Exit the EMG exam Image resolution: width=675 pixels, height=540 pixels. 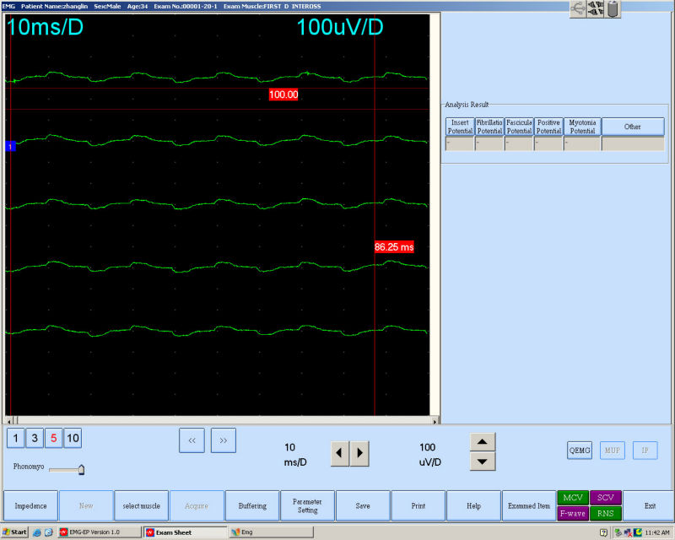pyautogui.click(x=650, y=506)
